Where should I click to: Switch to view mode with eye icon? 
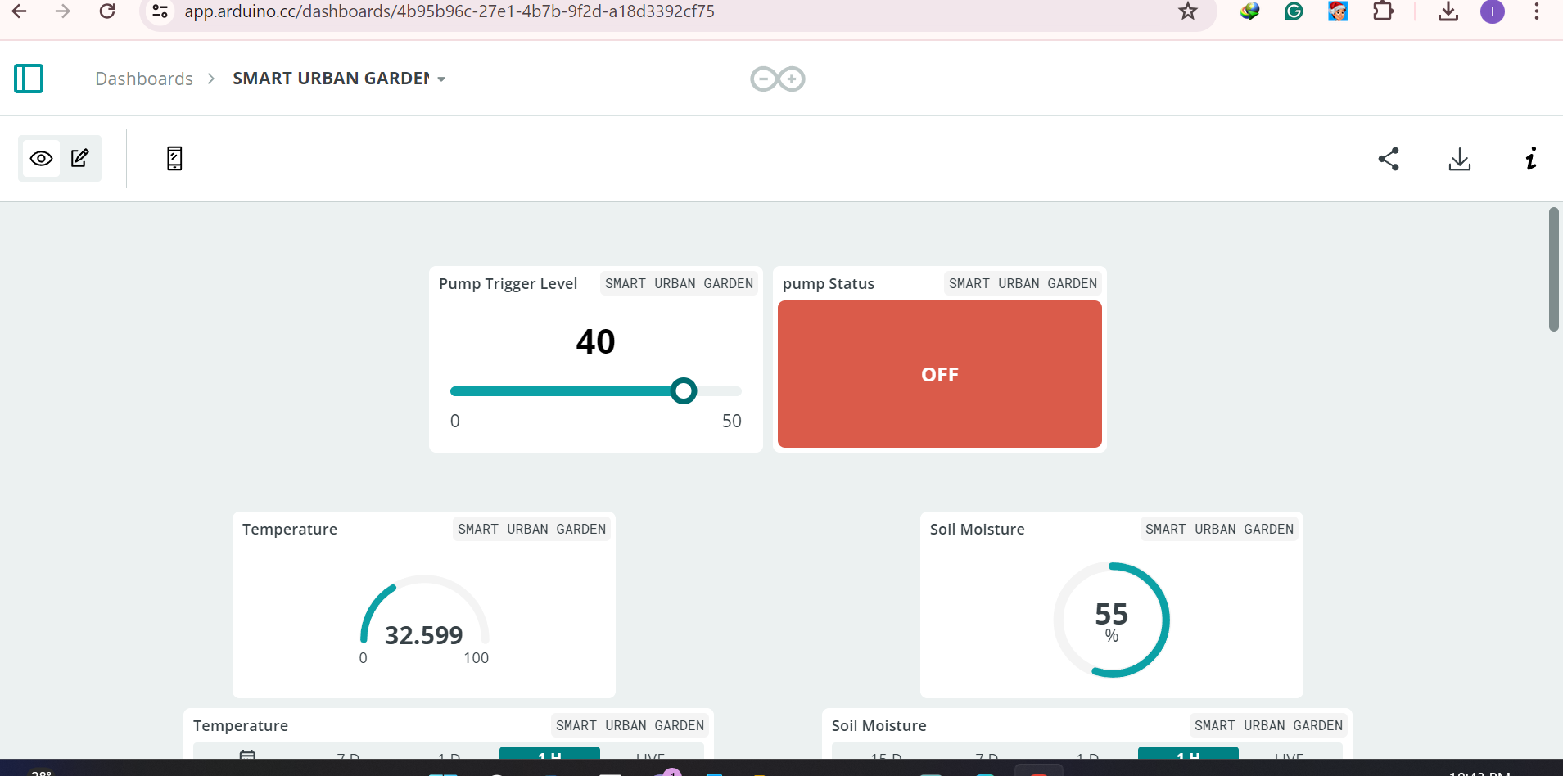tap(41, 158)
